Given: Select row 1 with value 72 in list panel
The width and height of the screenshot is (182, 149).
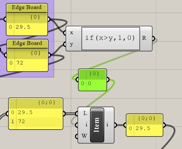Looking at the screenshot, I should [x=36, y=121].
